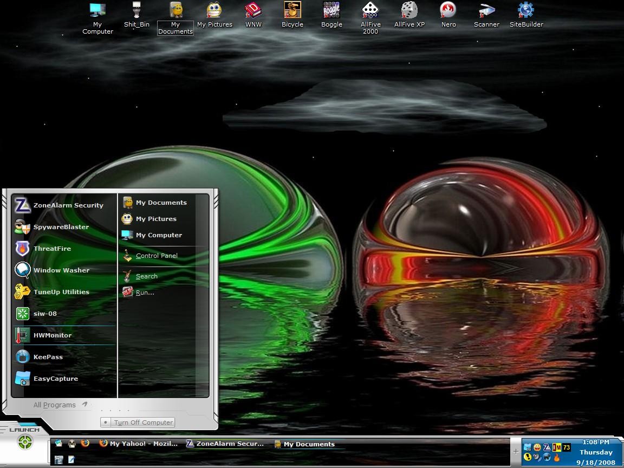This screenshot has width=624, height=468.
Task: Click the Turn Off Computer button
Action: (138, 422)
